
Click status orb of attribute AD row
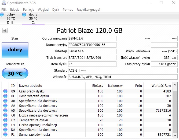(x=5, y=110)
